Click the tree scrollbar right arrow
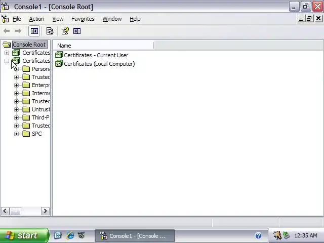Image resolution: width=324 pixels, height=243 pixels. 45,211
